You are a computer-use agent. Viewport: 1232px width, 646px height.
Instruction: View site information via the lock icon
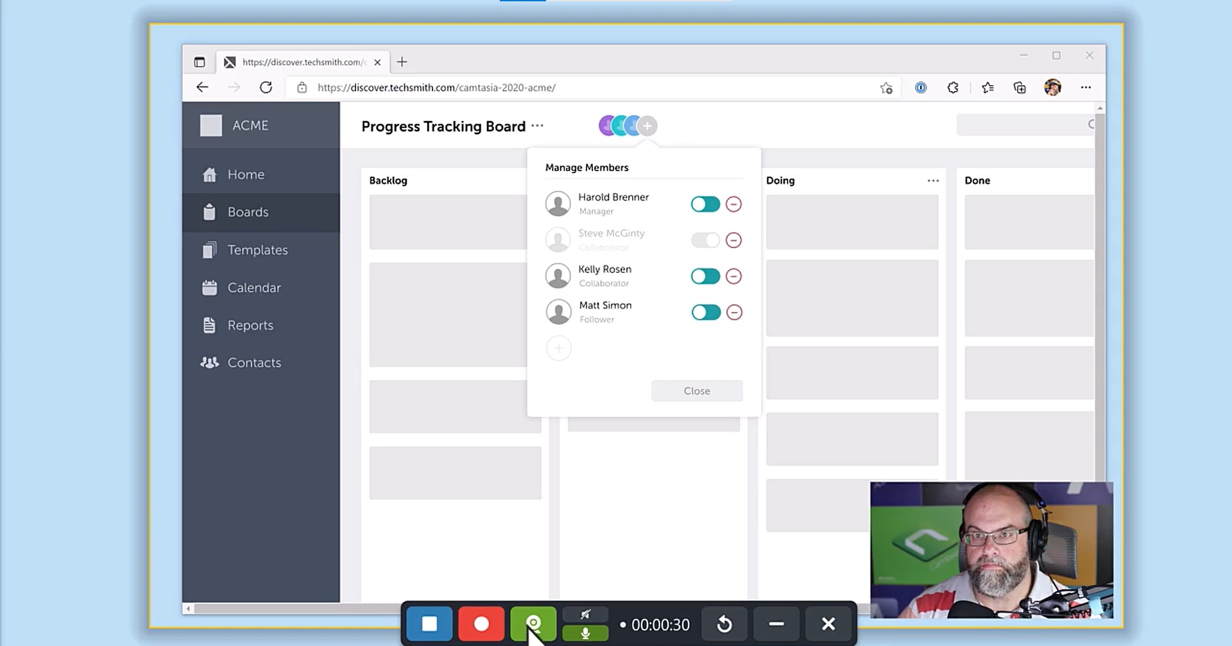(x=302, y=87)
